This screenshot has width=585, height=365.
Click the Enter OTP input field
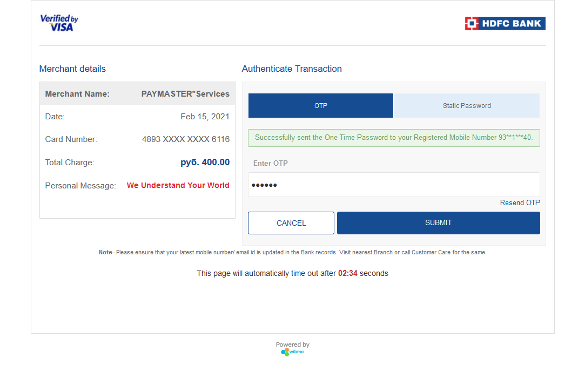click(x=394, y=185)
